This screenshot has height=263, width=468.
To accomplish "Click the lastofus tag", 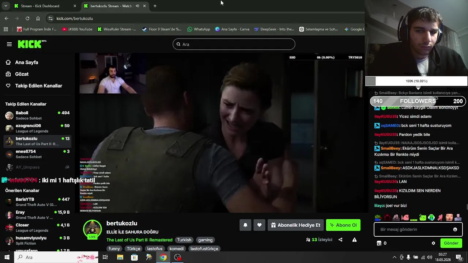I will coord(155,249).
